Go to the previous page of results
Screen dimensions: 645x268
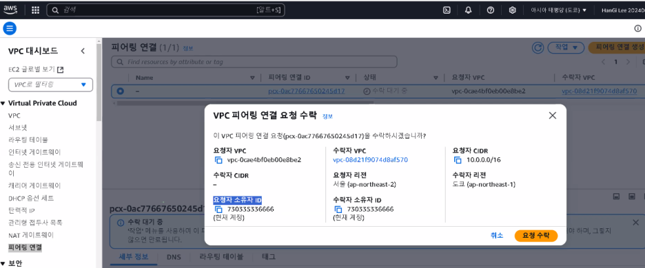coord(604,62)
